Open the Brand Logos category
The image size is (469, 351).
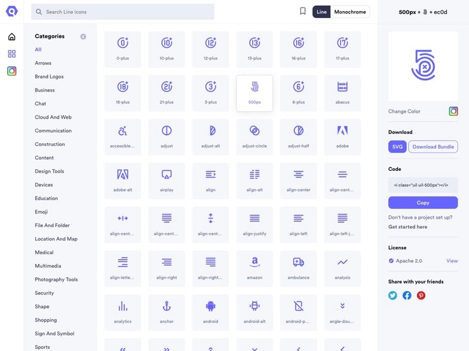point(49,77)
